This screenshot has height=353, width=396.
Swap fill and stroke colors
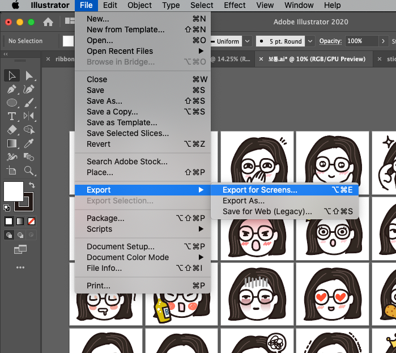32,185
